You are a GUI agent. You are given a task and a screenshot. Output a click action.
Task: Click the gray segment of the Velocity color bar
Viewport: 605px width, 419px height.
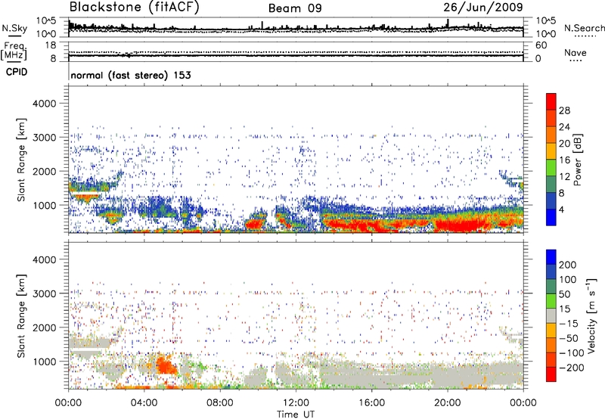click(551, 315)
